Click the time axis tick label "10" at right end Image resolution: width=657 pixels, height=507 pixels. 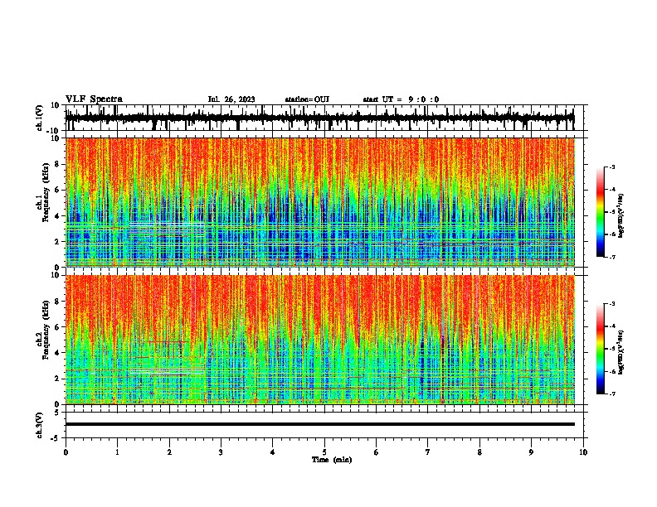[x=583, y=452]
